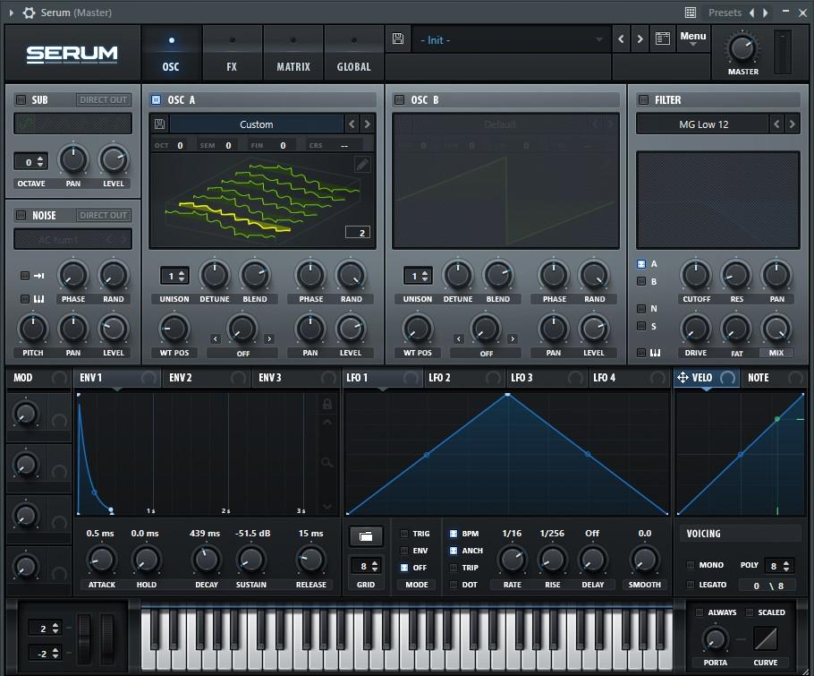Open the Menu dropdown
This screenshot has height=676, width=814.
coord(693,39)
